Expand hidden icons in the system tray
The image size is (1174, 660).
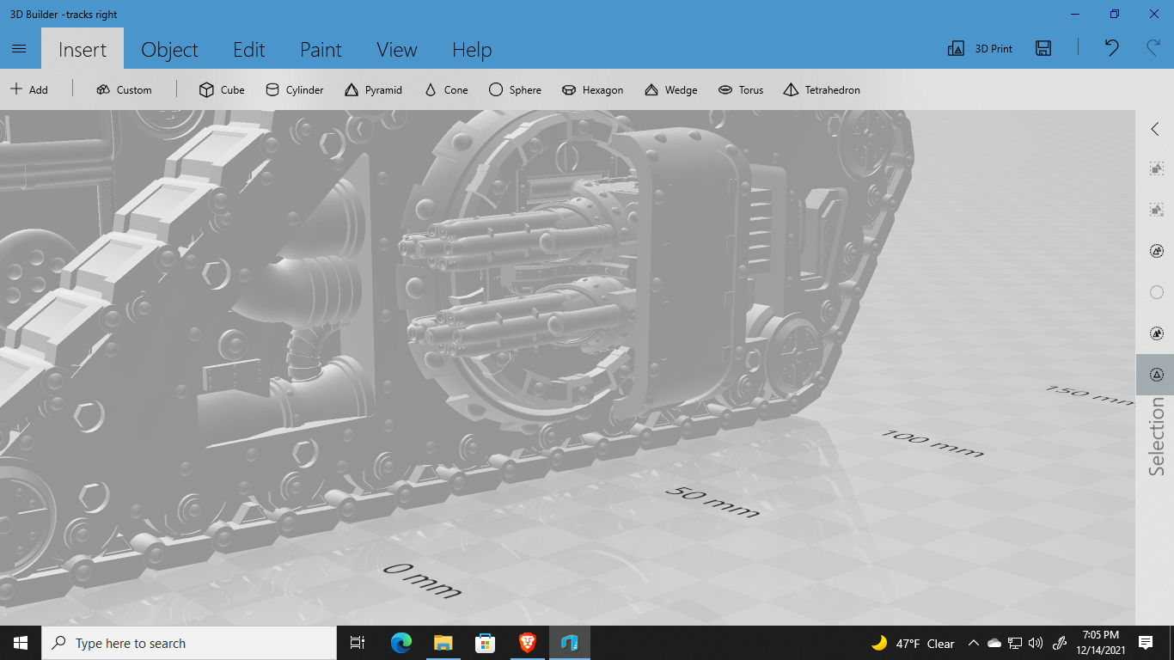point(974,643)
